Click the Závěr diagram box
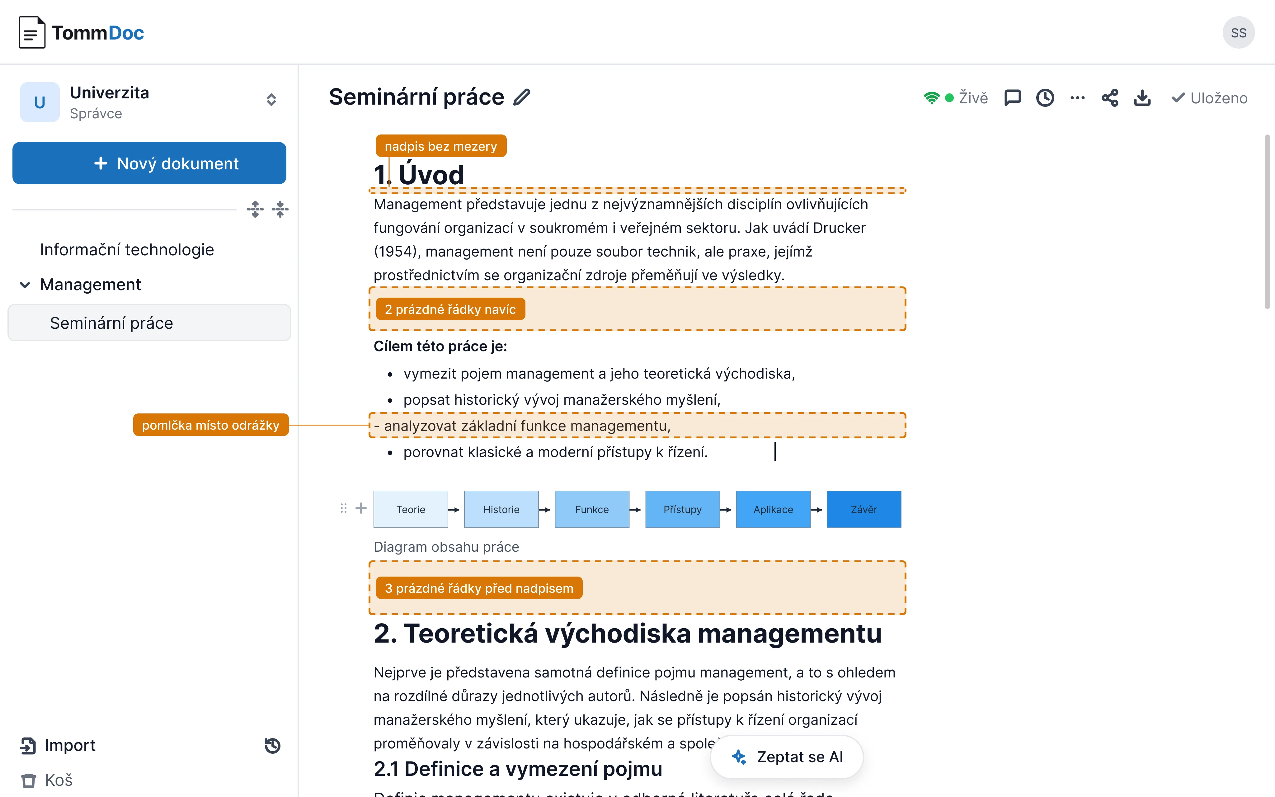This screenshot has width=1275, height=797. (863, 509)
